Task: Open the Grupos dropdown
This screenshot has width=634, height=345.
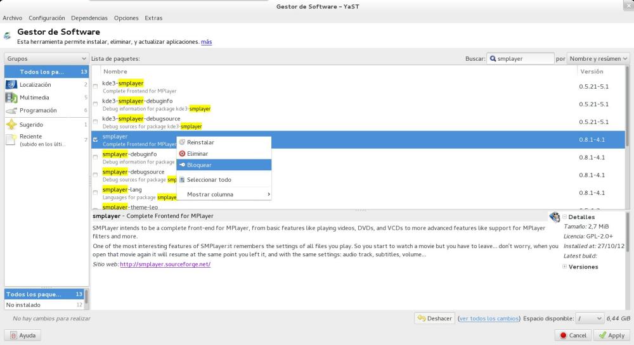Action: 45,59
